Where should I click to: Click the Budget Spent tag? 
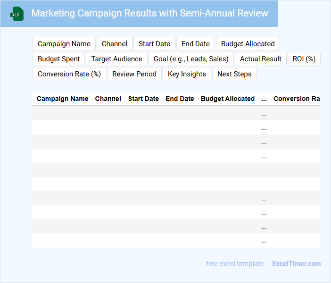[59, 59]
